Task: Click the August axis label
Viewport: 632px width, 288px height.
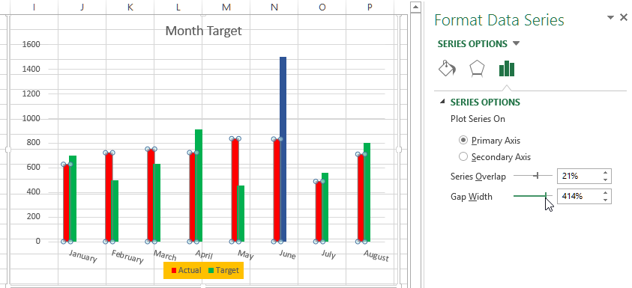Action: (x=376, y=256)
